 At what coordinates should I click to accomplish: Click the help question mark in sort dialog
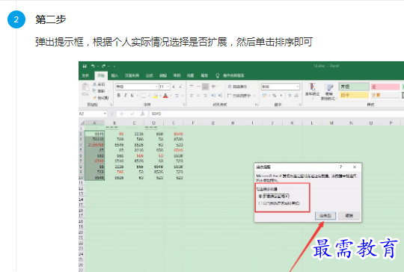pyautogui.click(x=341, y=167)
